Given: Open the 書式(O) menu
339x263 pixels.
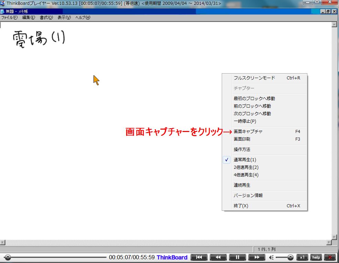Looking at the screenshot, I should point(46,18).
